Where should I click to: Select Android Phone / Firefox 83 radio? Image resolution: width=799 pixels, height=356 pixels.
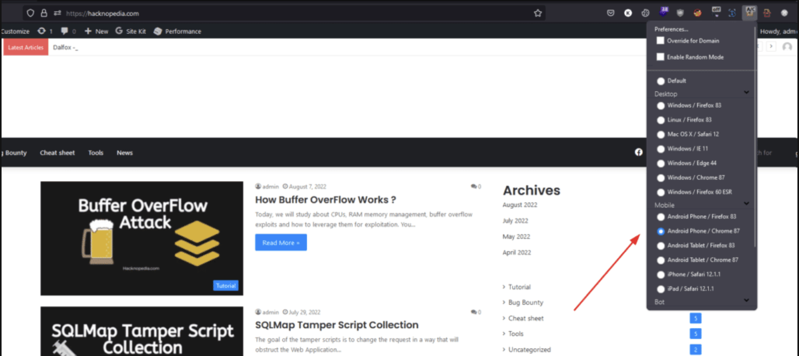pyautogui.click(x=661, y=217)
